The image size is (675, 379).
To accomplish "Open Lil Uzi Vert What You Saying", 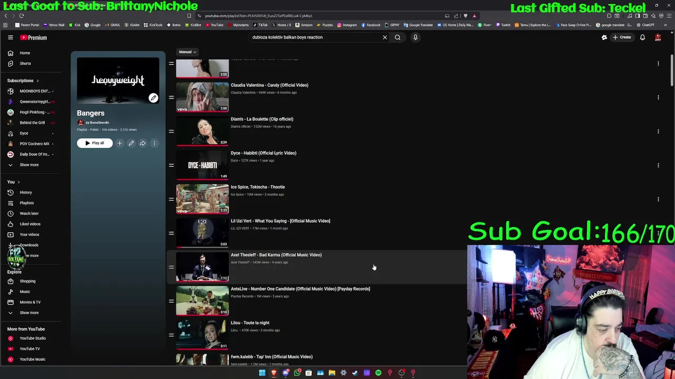I will click(280, 221).
